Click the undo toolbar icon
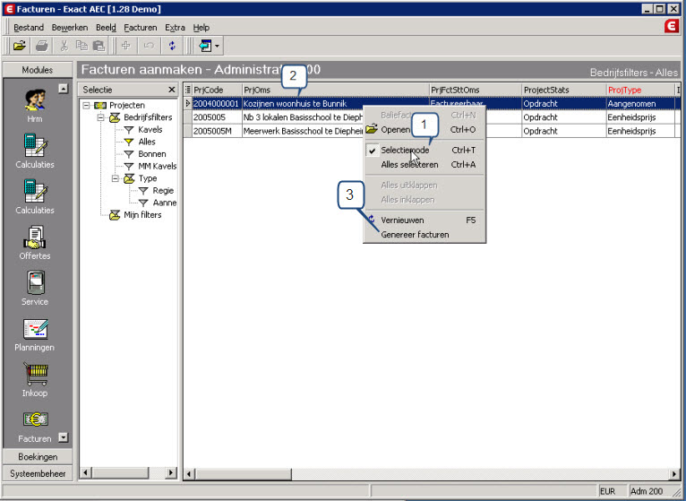This screenshot has height=501, width=686. 149,46
